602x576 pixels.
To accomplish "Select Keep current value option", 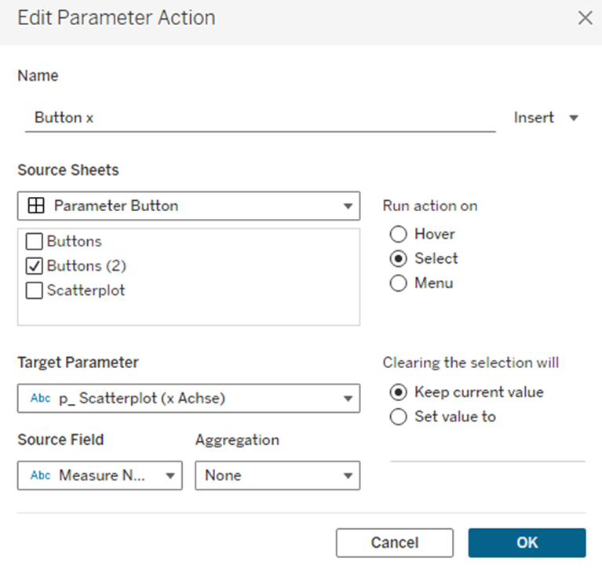I will [399, 392].
